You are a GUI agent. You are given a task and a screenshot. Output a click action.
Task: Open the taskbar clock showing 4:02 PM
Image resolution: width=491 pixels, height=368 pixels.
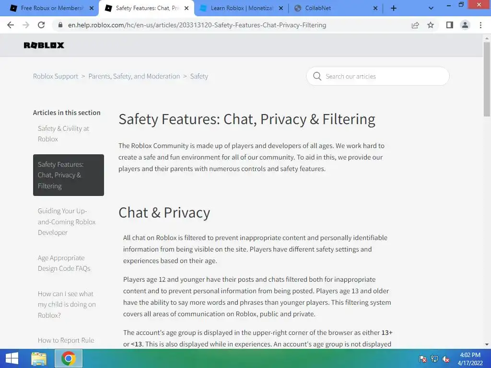(x=470, y=359)
